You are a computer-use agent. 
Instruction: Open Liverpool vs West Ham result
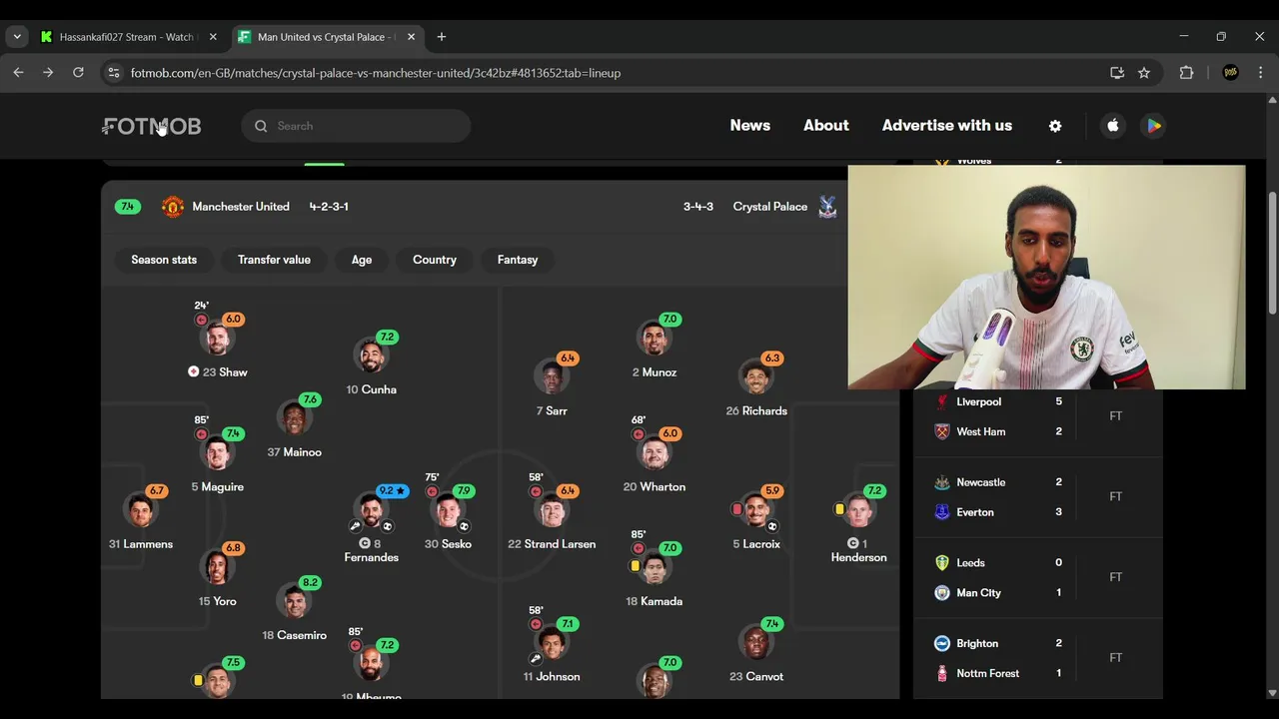click(x=1038, y=416)
